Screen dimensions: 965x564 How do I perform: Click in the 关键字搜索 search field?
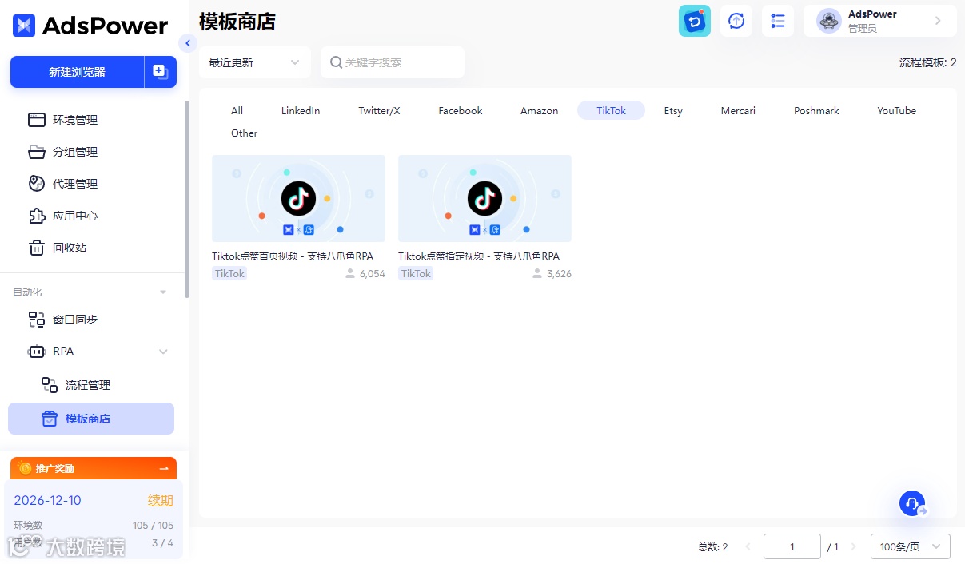click(393, 62)
